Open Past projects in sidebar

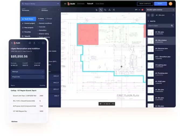[27, 28]
